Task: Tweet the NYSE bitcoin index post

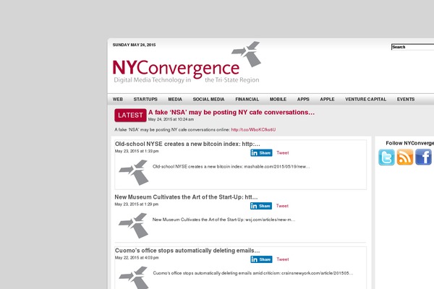Action: [283, 153]
